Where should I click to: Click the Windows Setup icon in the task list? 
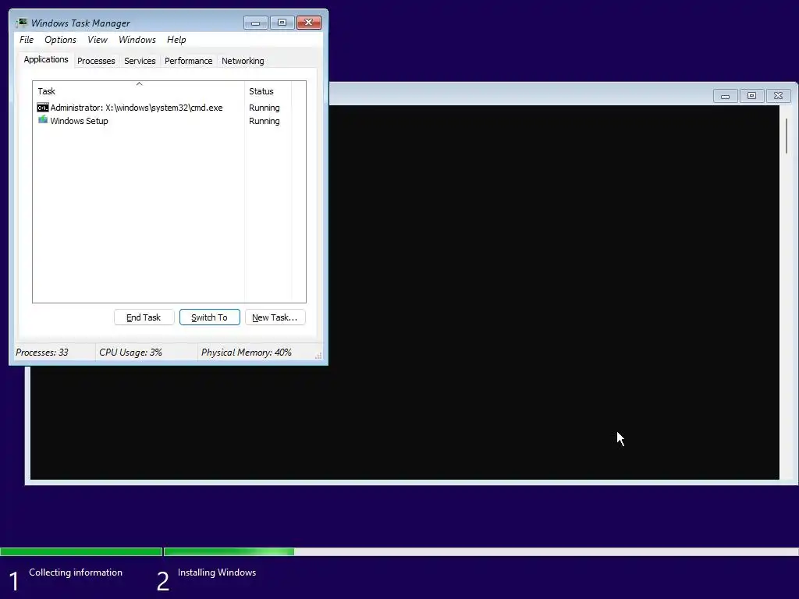[43, 120]
